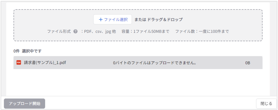This screenshot has height=110, width=278.
Task: Click the ドラッグ&ドロップ text
Action: click(165, 20)
